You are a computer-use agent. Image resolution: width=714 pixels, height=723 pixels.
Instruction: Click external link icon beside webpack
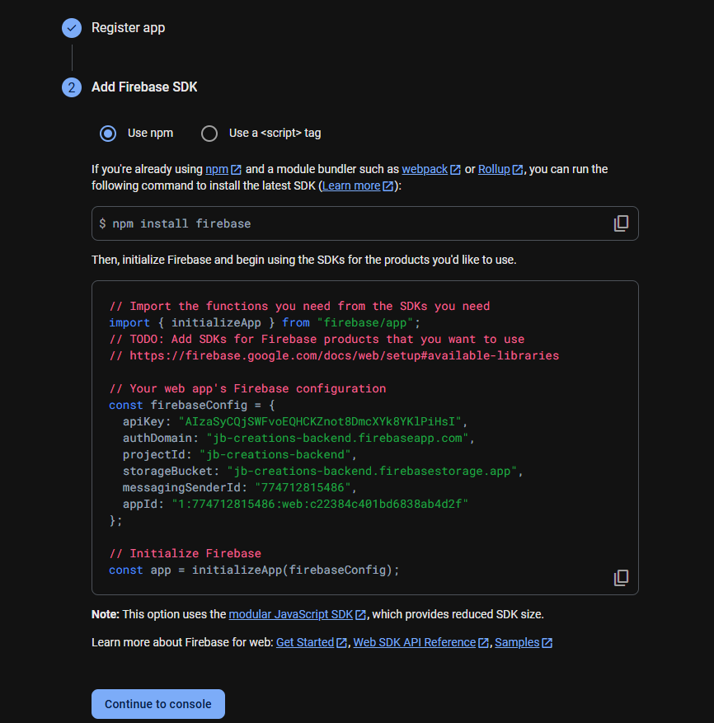click(x=455, y=170)
